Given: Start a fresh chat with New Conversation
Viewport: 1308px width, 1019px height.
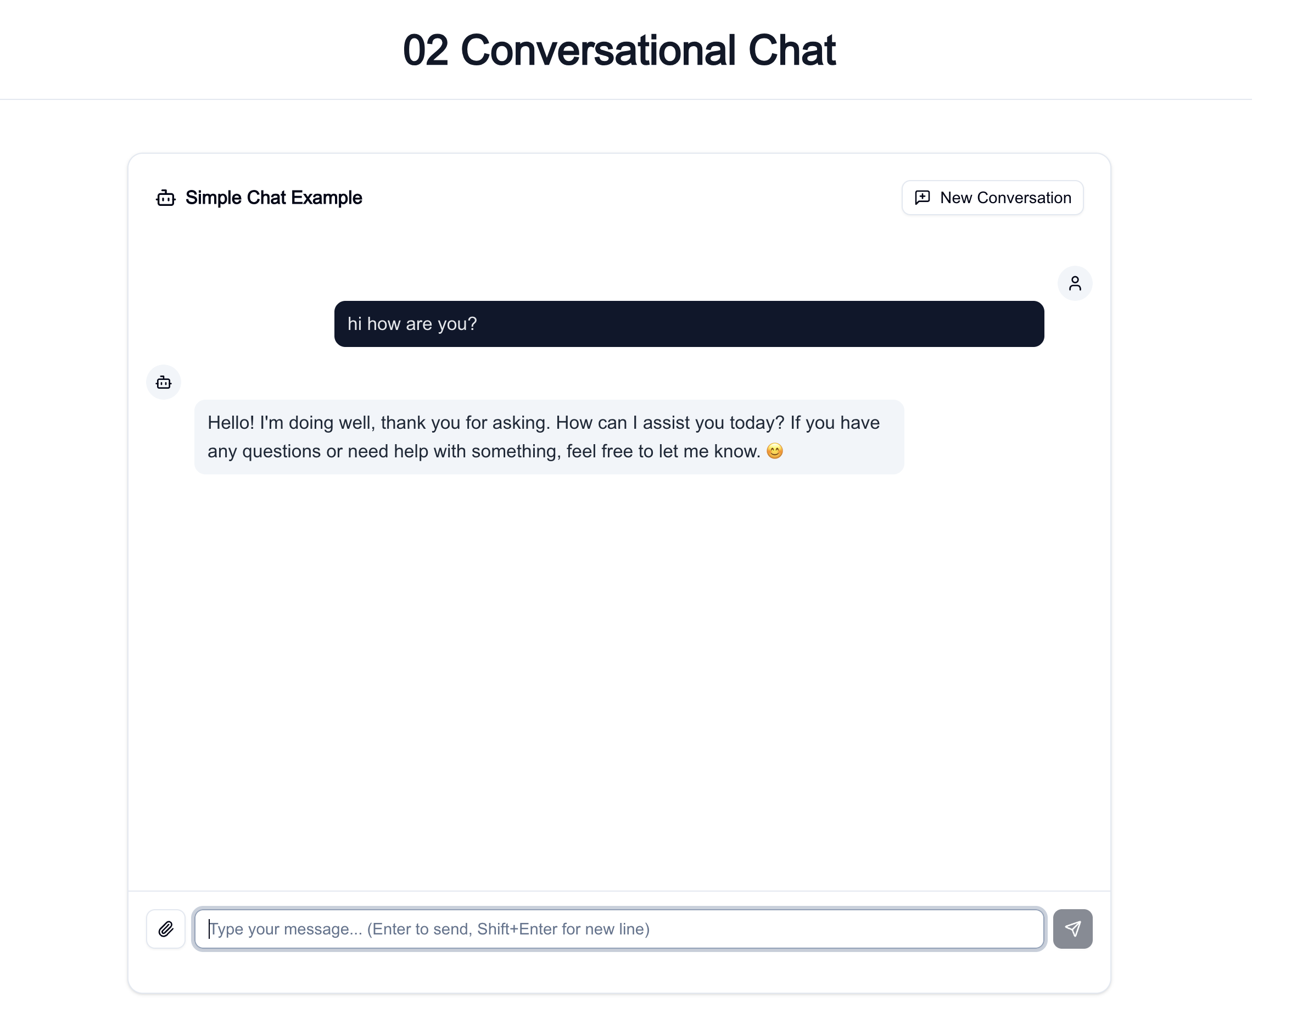Looking at the screenshot, I should pyautogui.click(x=992, y=197).
